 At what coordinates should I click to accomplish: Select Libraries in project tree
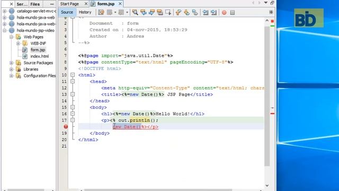click(x=31, y=70)
